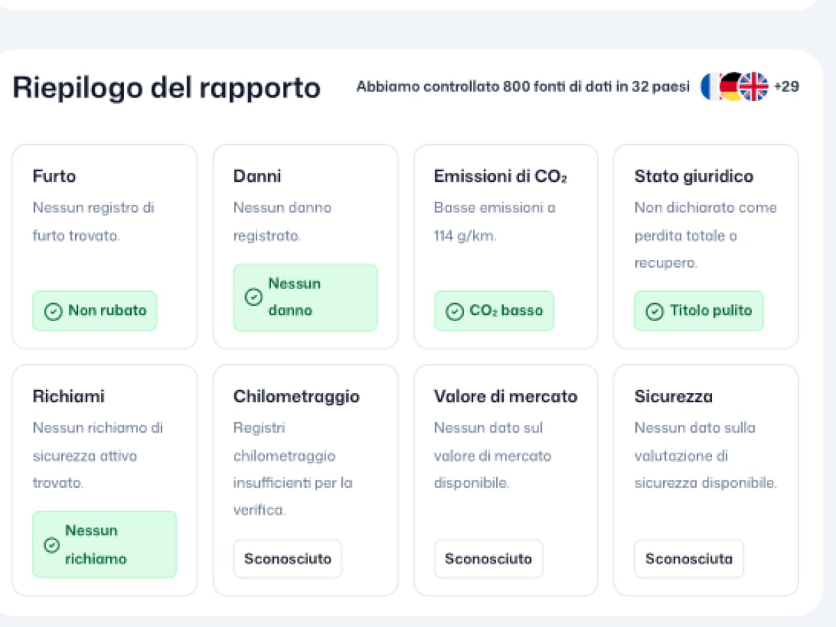Viewport: 836px width, 627px height.
Task: Click checkmark icon in CO₂ basso badge
Action: tap(454, 311)
